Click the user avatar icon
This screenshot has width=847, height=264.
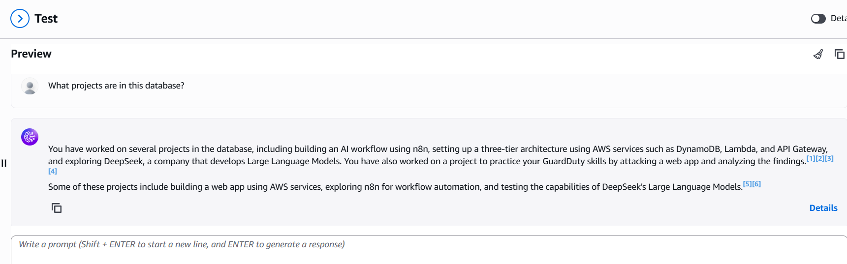(30, 86)
